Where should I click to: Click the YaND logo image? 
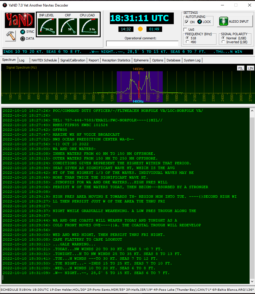(x=20, y=20)
